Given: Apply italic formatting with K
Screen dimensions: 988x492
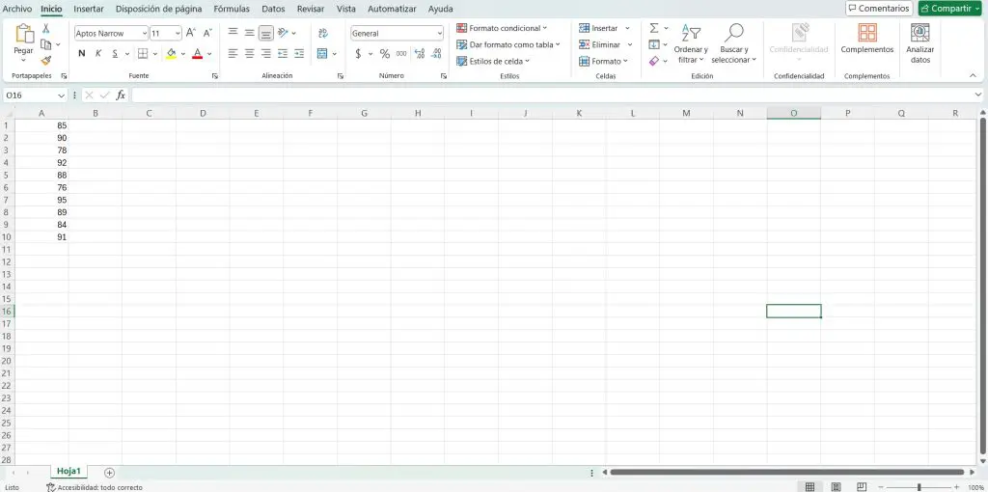Looking at the screenshot, I should pyautogui.click(x=98, y=54).
